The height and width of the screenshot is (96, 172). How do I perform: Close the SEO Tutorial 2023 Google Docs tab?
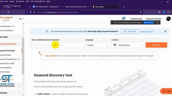pos(59,7)
